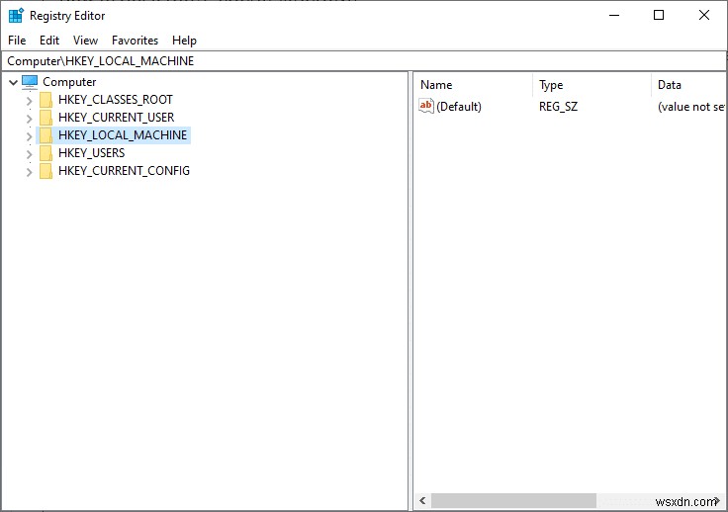Collapse the Computer root node
The height and width of the screenshot is (512, 728).
pos(14,83)
